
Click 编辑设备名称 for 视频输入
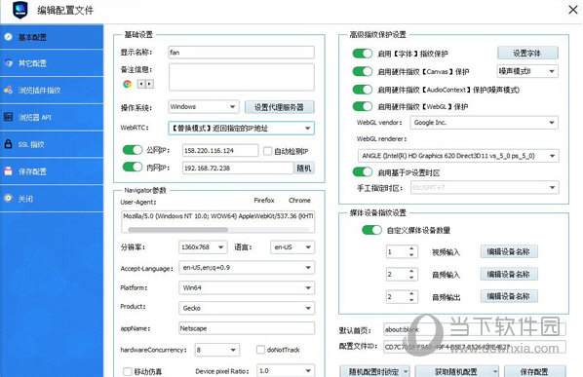509,252
